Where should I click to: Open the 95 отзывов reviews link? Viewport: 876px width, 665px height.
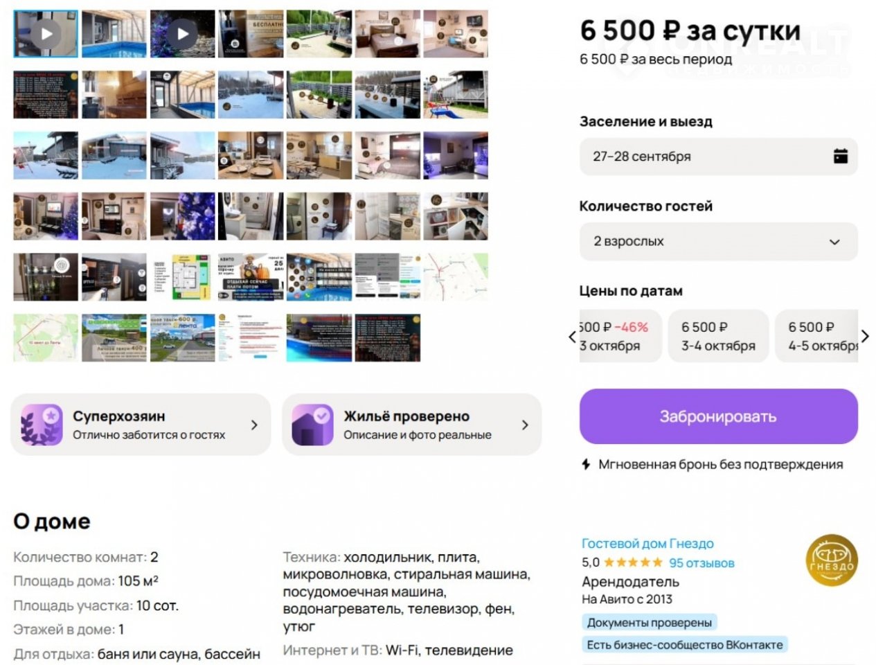[x=701, y=562]
